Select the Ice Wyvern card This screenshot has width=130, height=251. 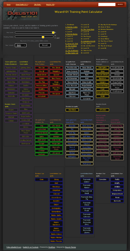tap(72, 86)
